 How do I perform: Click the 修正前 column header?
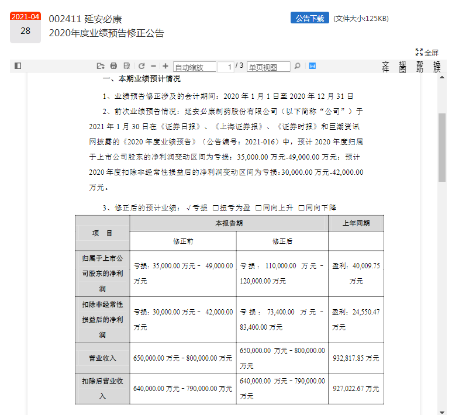pos(183,241)
